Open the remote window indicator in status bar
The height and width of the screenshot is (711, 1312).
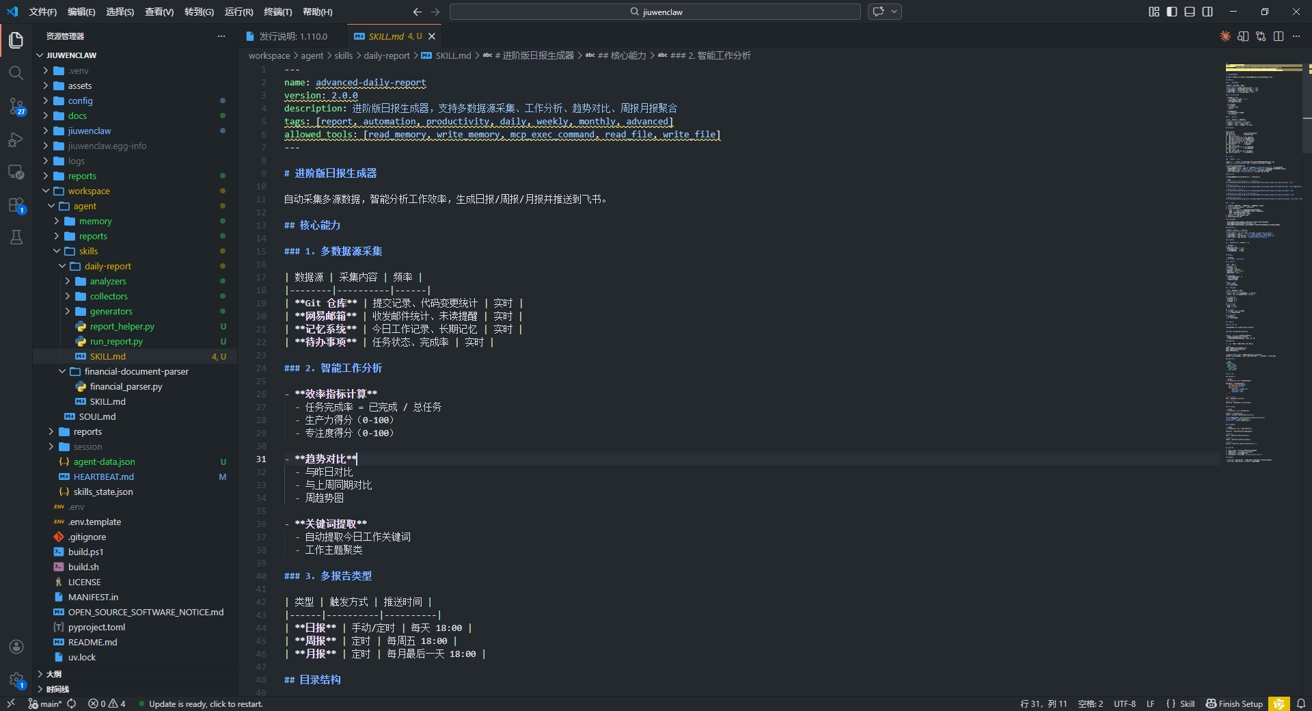click(x=11, y=703)
